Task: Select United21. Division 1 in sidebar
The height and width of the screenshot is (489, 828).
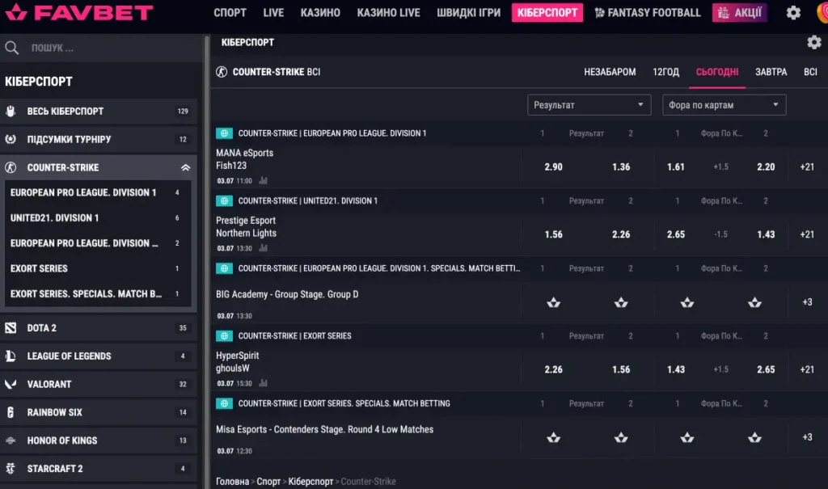Action: coord(98,218)
